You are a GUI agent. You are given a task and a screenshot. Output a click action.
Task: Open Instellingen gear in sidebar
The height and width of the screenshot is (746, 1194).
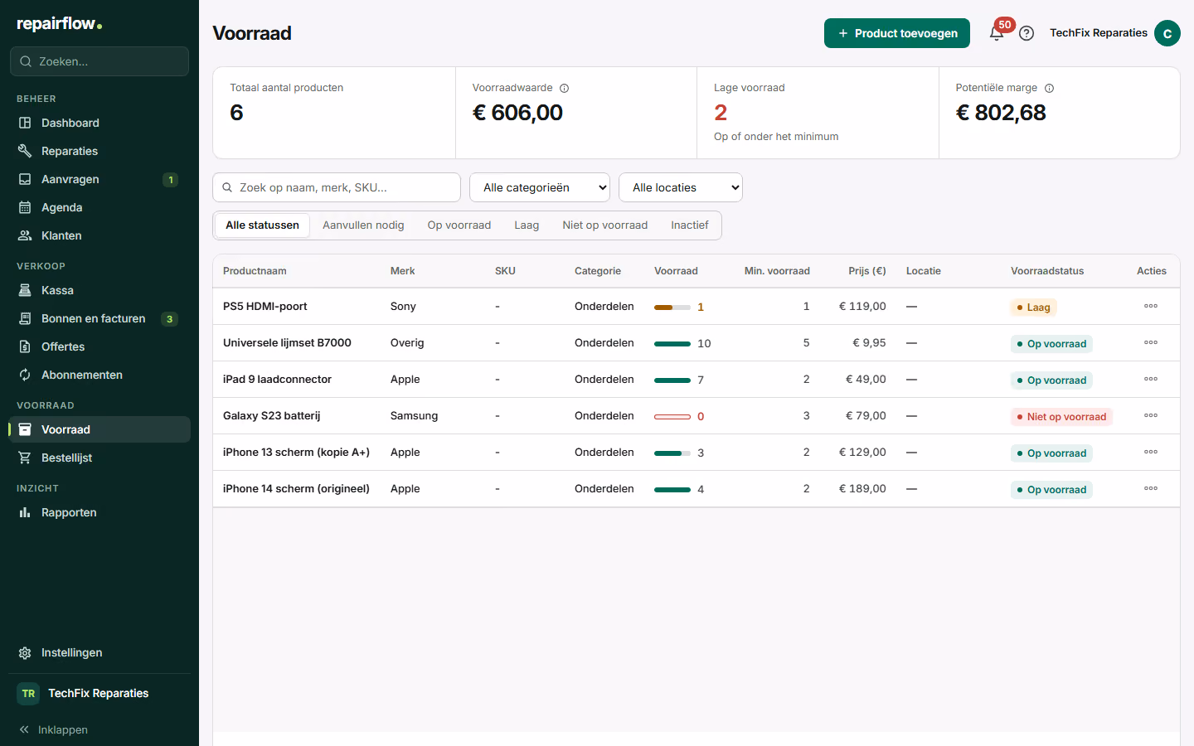[x=99, y=652]
